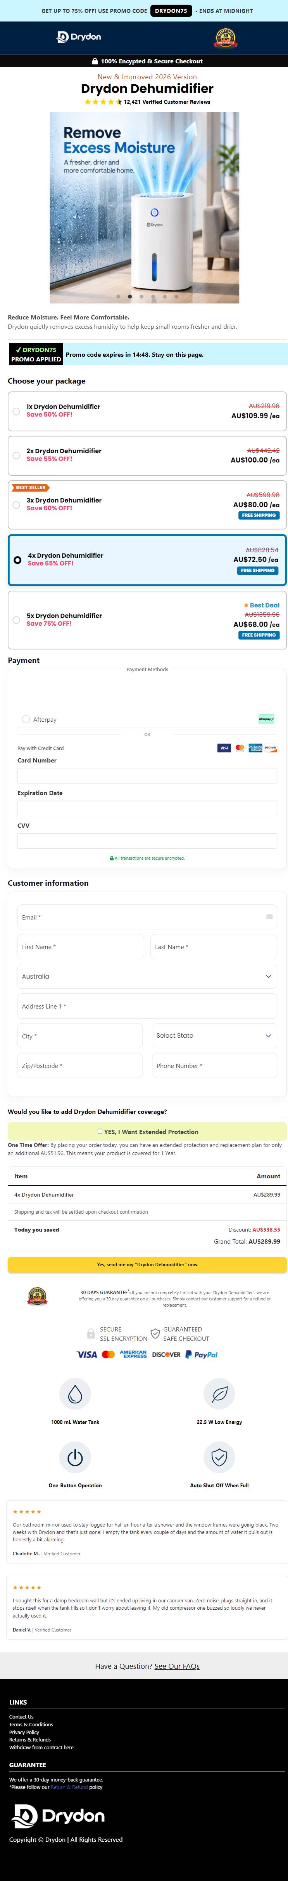The width and height of the screenshot is (288, 1881).
Task: Click the '12,421 Verified Customer Reviews' text
Action: [167, 102]
